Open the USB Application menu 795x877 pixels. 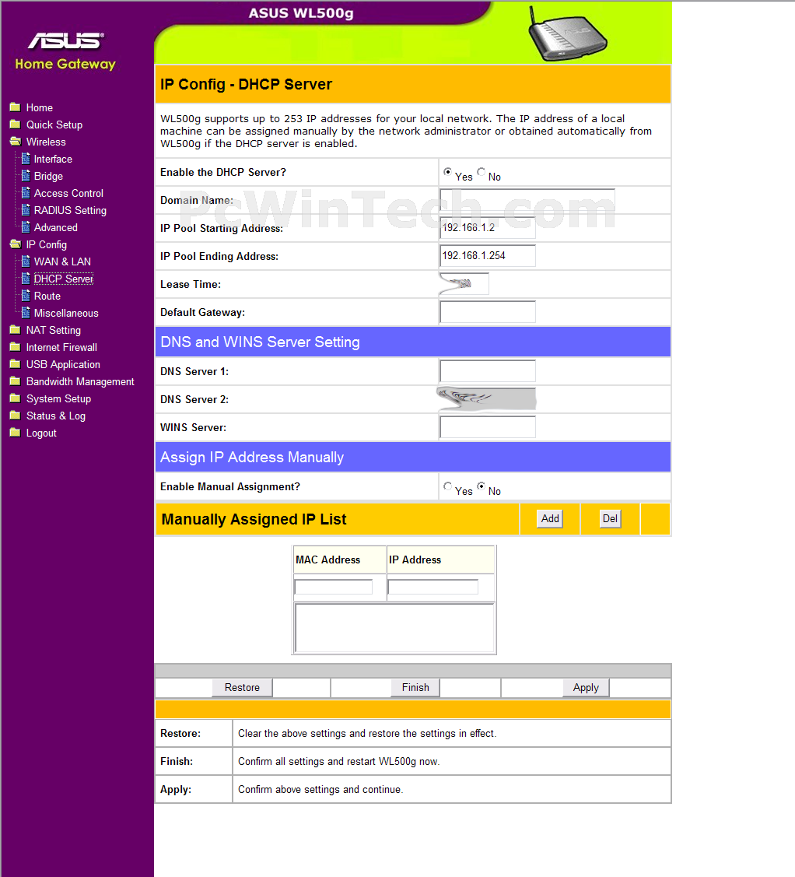63,365
